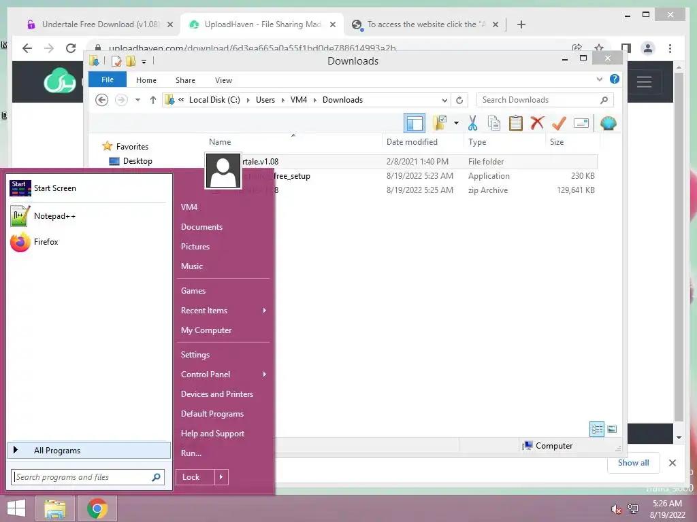Image resolution: width=697 pixels, height=522 pixels.
Task: Go back in Explorer navigation
Action: (x=102, y=100)
